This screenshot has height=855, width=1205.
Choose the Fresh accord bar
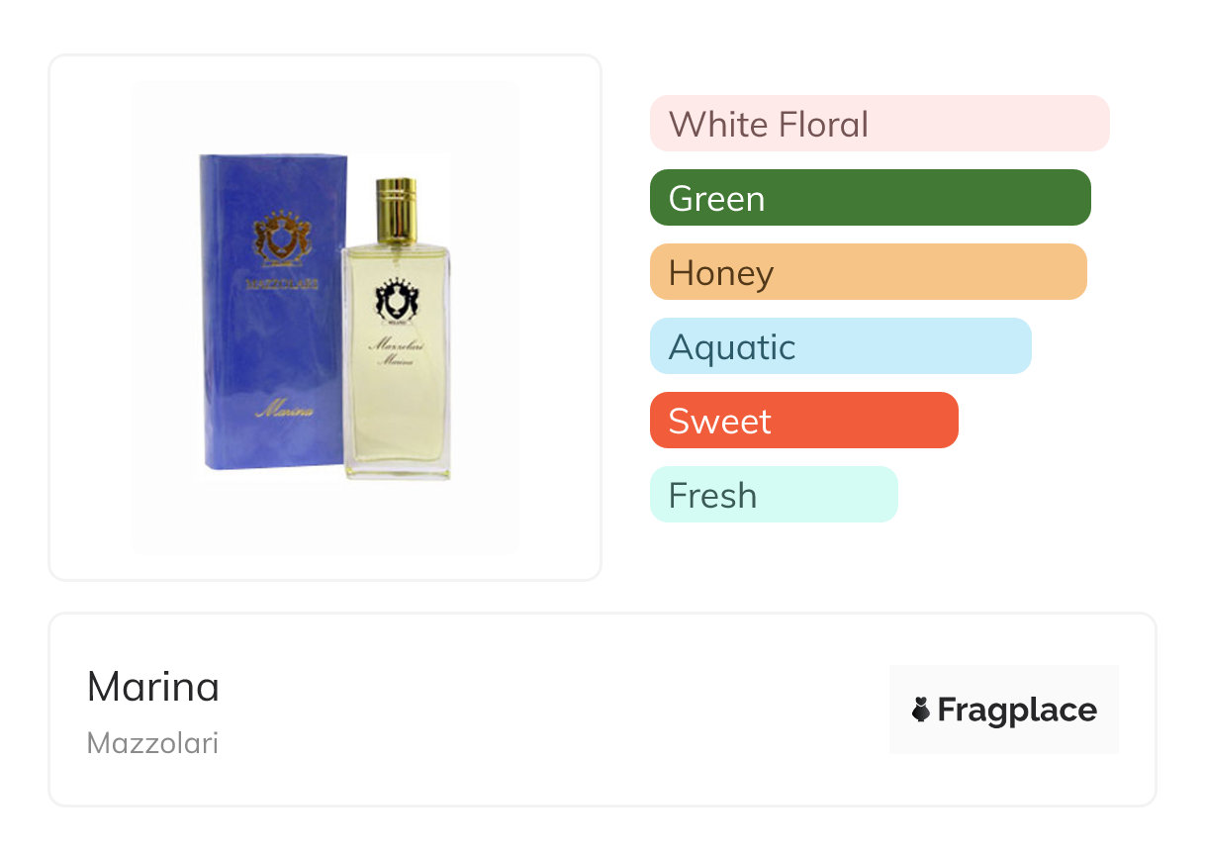(773, 495)
